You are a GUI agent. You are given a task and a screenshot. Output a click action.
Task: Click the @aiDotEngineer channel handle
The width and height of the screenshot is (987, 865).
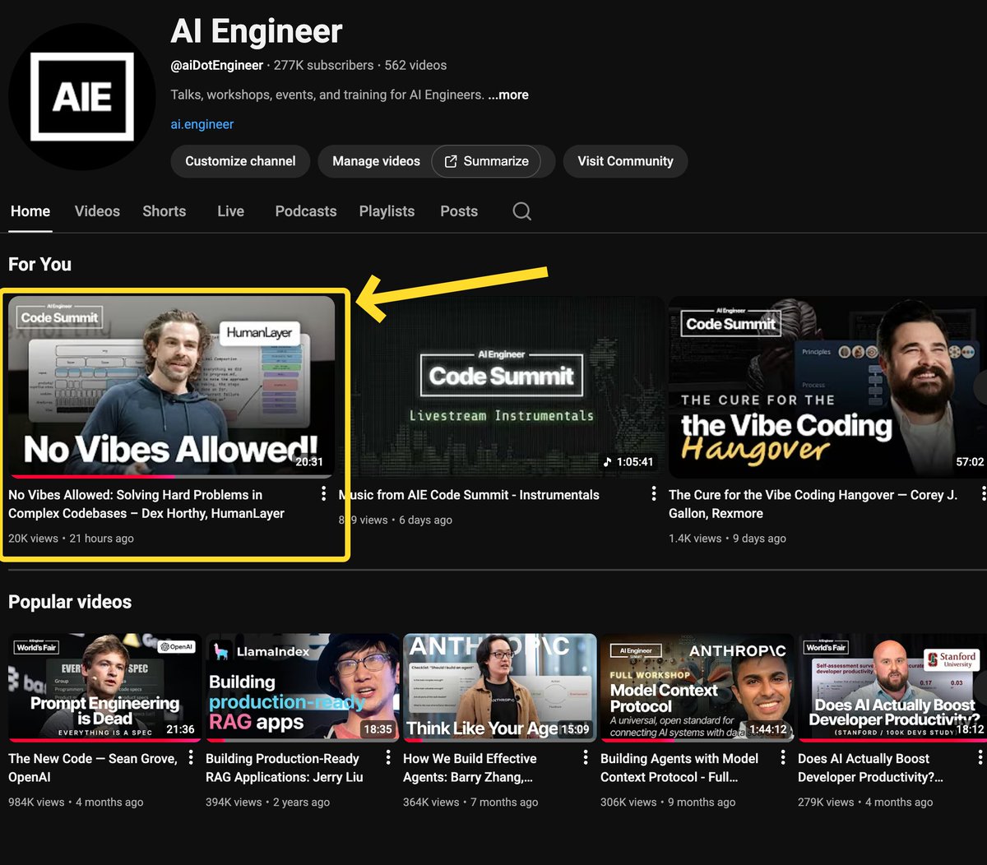(217, 65)
